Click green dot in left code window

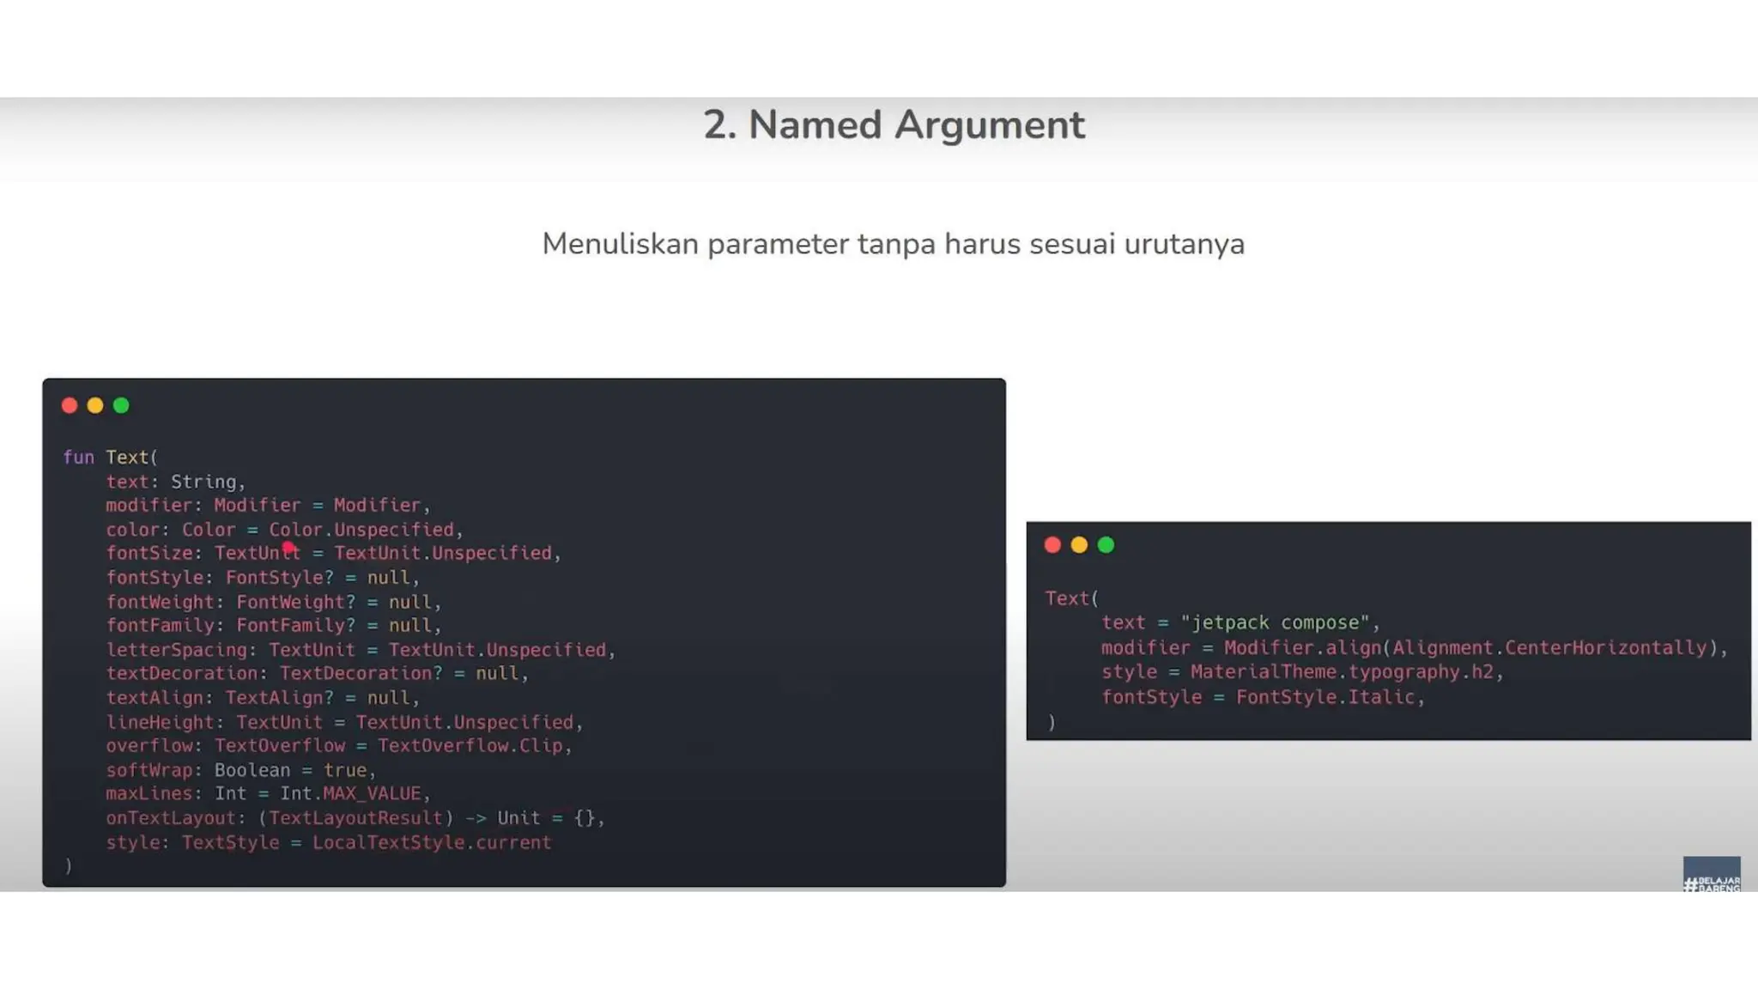coord(121,405)
